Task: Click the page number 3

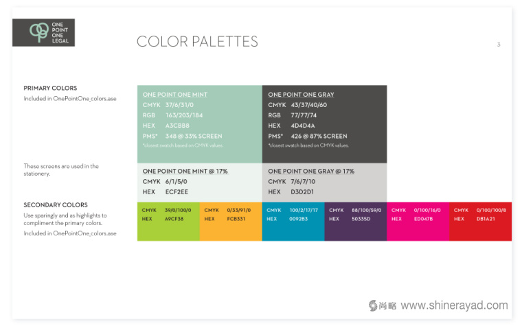Action: [499, 45]
